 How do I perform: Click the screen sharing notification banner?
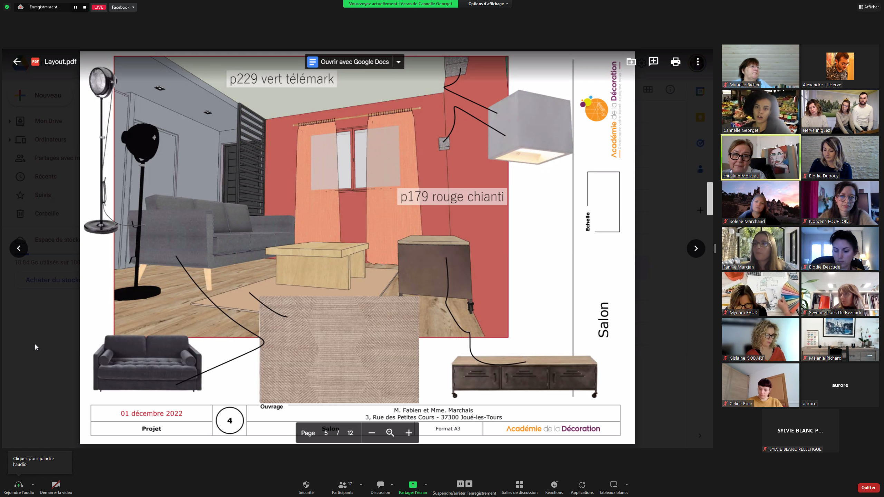click(x=401, y=4)
